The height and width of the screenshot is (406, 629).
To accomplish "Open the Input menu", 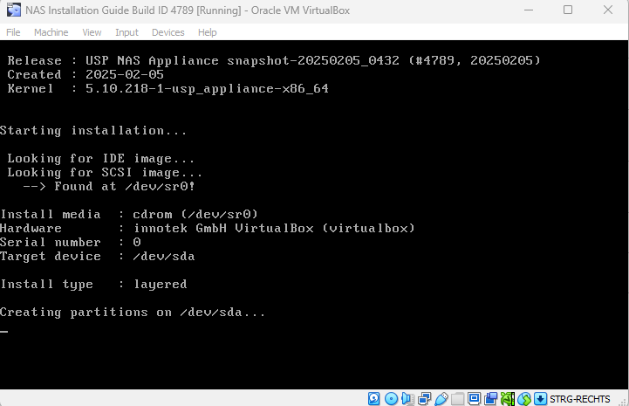I will pos(126,32).
